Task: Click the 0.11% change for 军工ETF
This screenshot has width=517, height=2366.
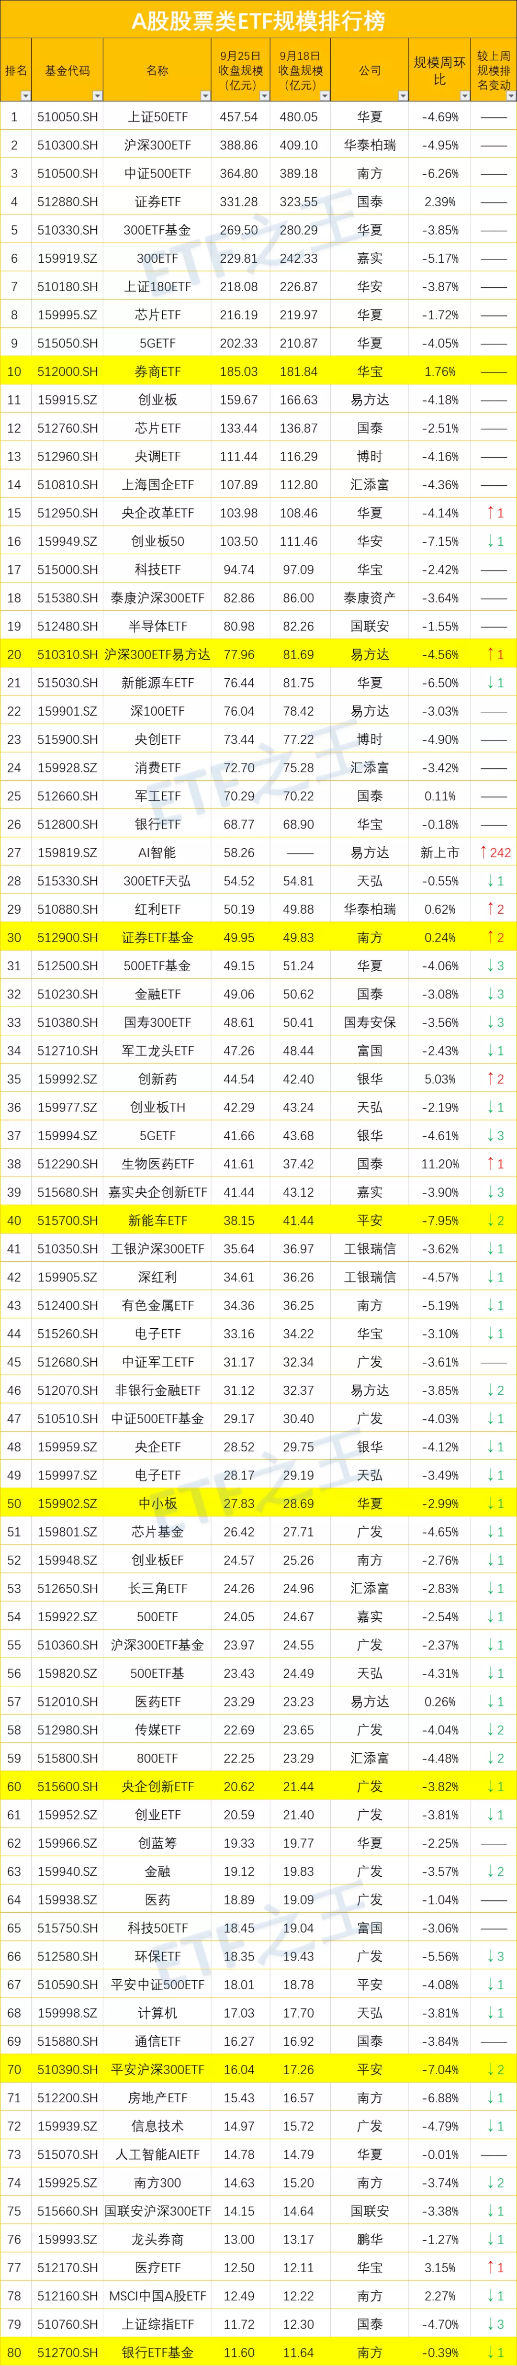Action: coord(440,796)
